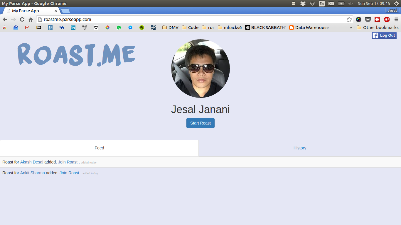
Task: Open the Data Warehouse bookmark
Action: pyautogui.click(x=309, y=28)
